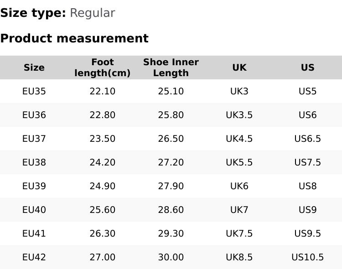Image resolution: width=342 pixels, height=269 pixels.
Task: Click the EU39 size cell
Action: pyautogui.click(x=34, y=186)
